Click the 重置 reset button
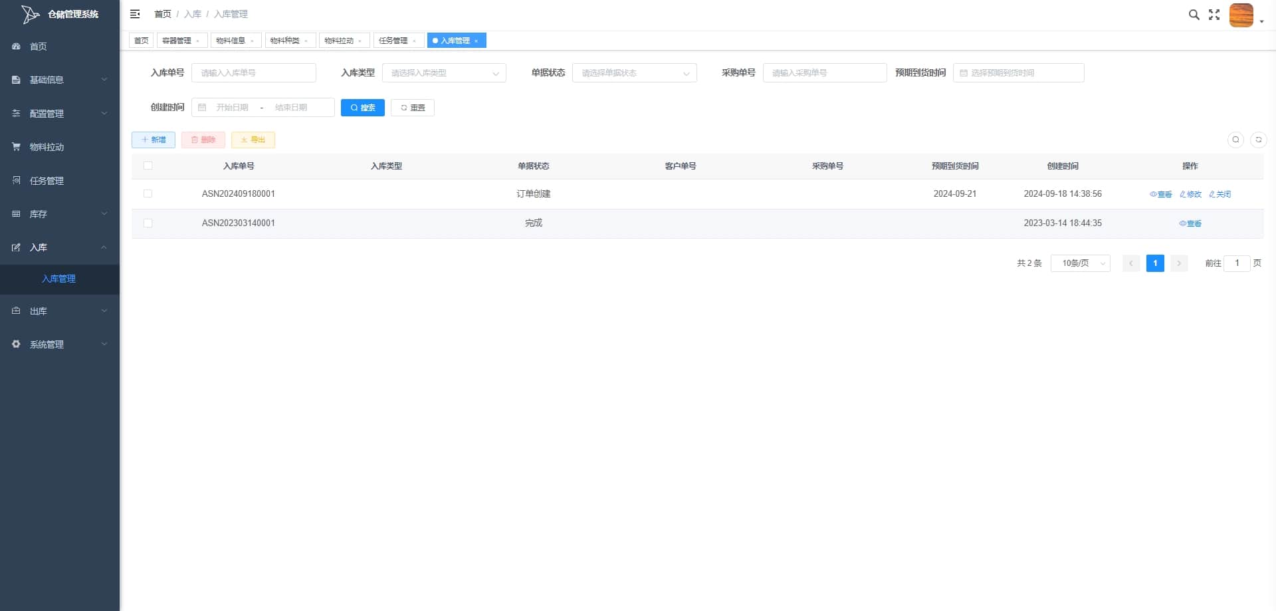 pos(413,108)
